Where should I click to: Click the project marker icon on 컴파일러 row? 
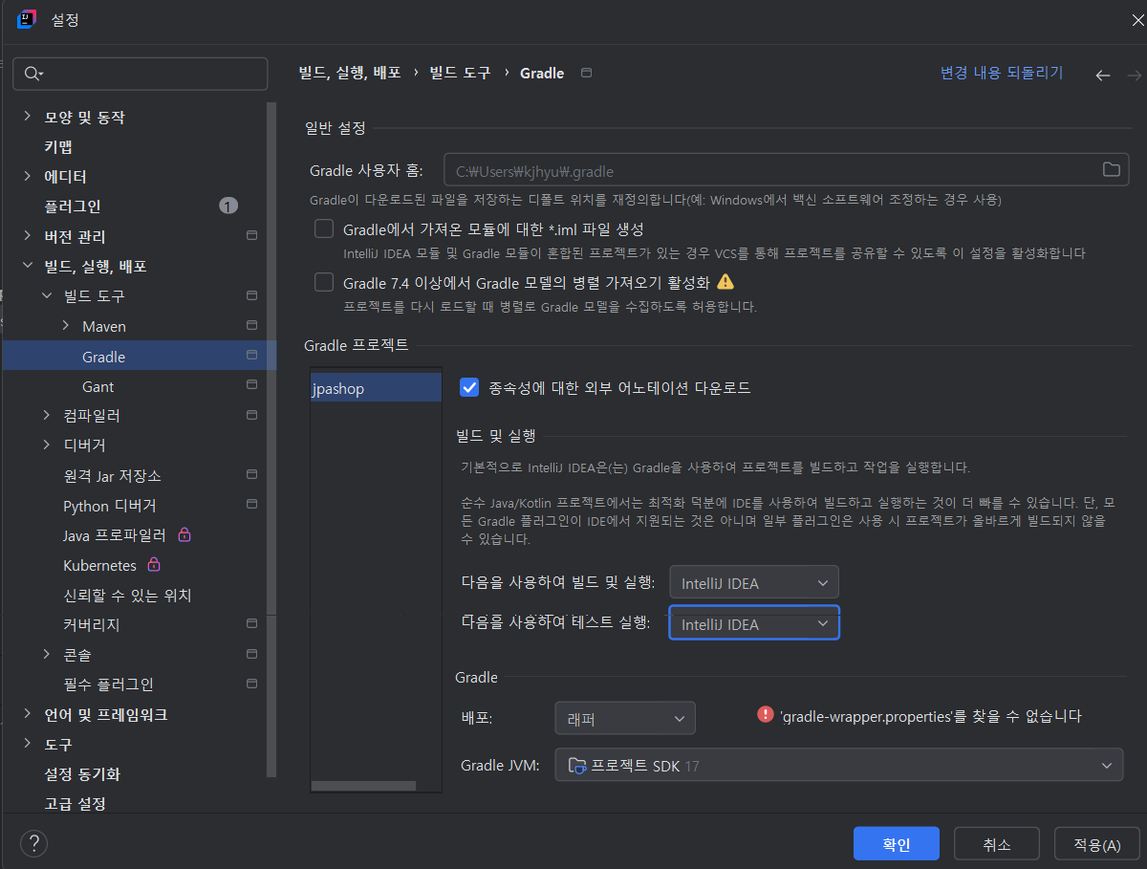(251, 415)
